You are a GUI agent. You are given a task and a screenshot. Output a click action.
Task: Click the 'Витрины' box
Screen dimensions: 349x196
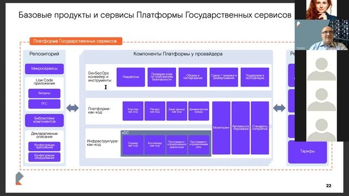pos(44,93)
